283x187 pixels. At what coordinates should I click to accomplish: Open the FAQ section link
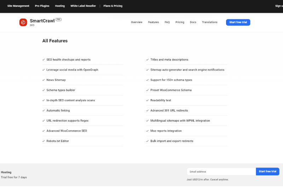pos(167,22)
